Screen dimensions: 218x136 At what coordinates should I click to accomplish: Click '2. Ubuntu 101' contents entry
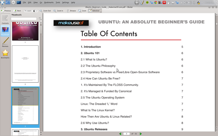[90, 53]
